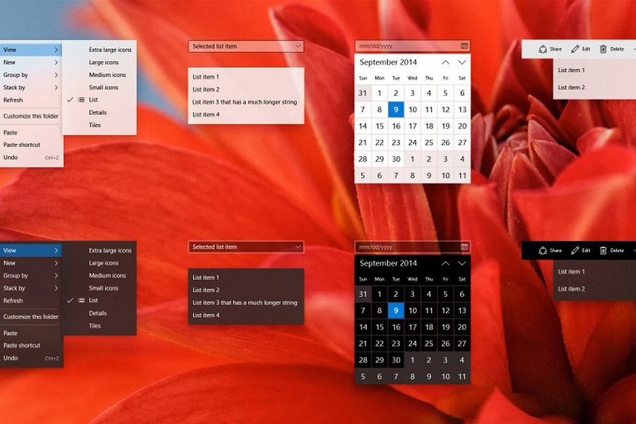Click the Edit pencil icon in the dark toolbar
This screenshot has height=424, width=636.
[575, 250]
